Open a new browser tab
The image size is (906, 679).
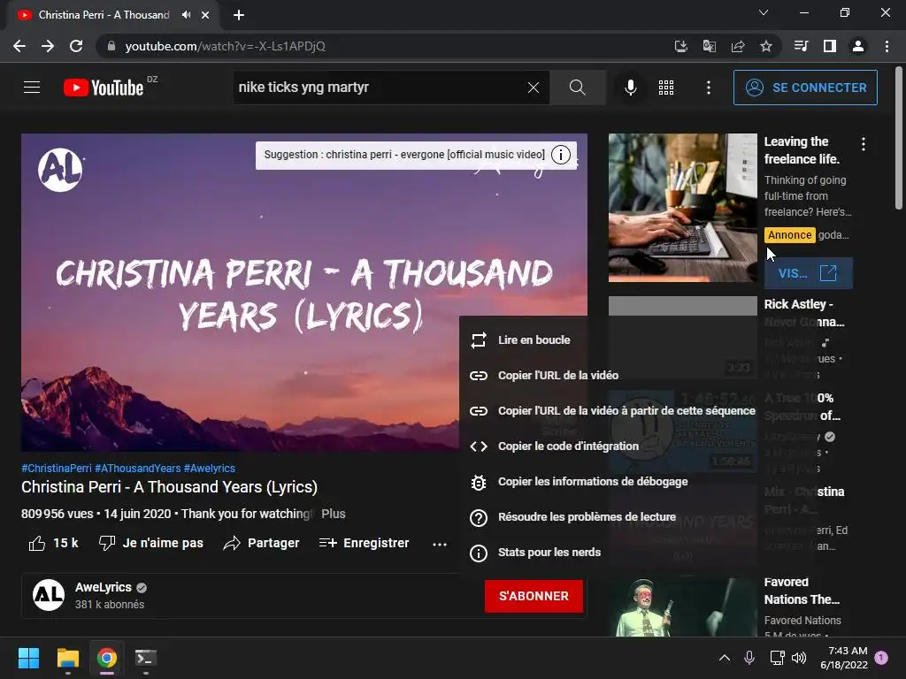point(239,15)
